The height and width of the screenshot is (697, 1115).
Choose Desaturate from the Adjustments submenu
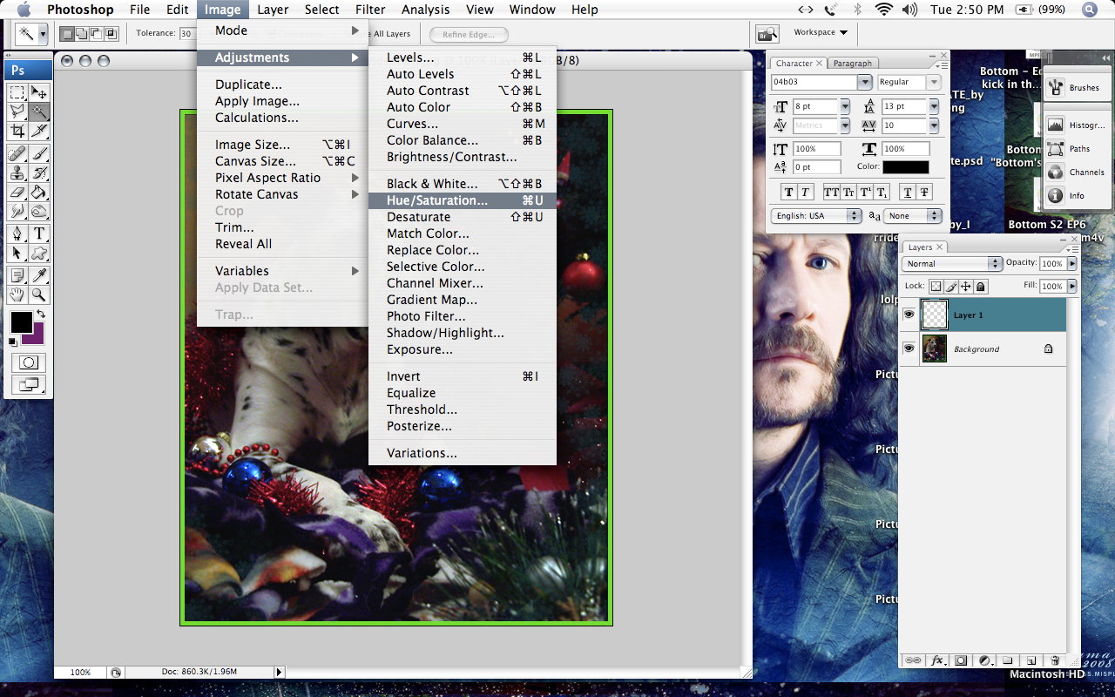point(462,217)
